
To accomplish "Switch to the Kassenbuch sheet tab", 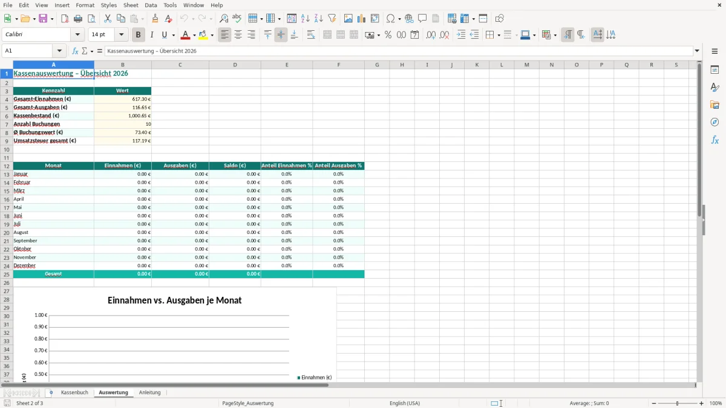I will coord(74,393).
